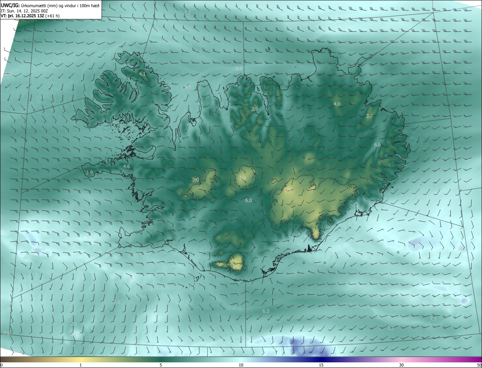Click the 9.5 value near the bottom-left
The image size is (482, 368).
76,335
